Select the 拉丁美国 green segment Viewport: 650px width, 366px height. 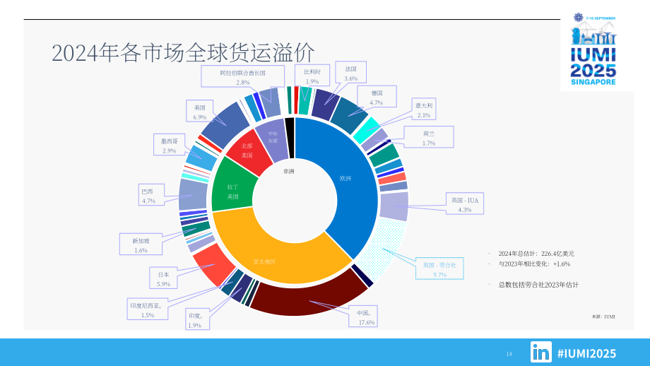(x=230, y=187)
